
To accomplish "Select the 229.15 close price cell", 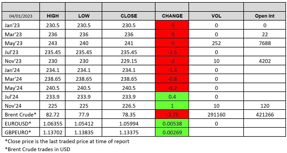I will coord(129,61).
